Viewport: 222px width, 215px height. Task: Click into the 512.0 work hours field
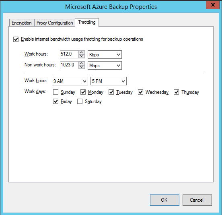69,54
